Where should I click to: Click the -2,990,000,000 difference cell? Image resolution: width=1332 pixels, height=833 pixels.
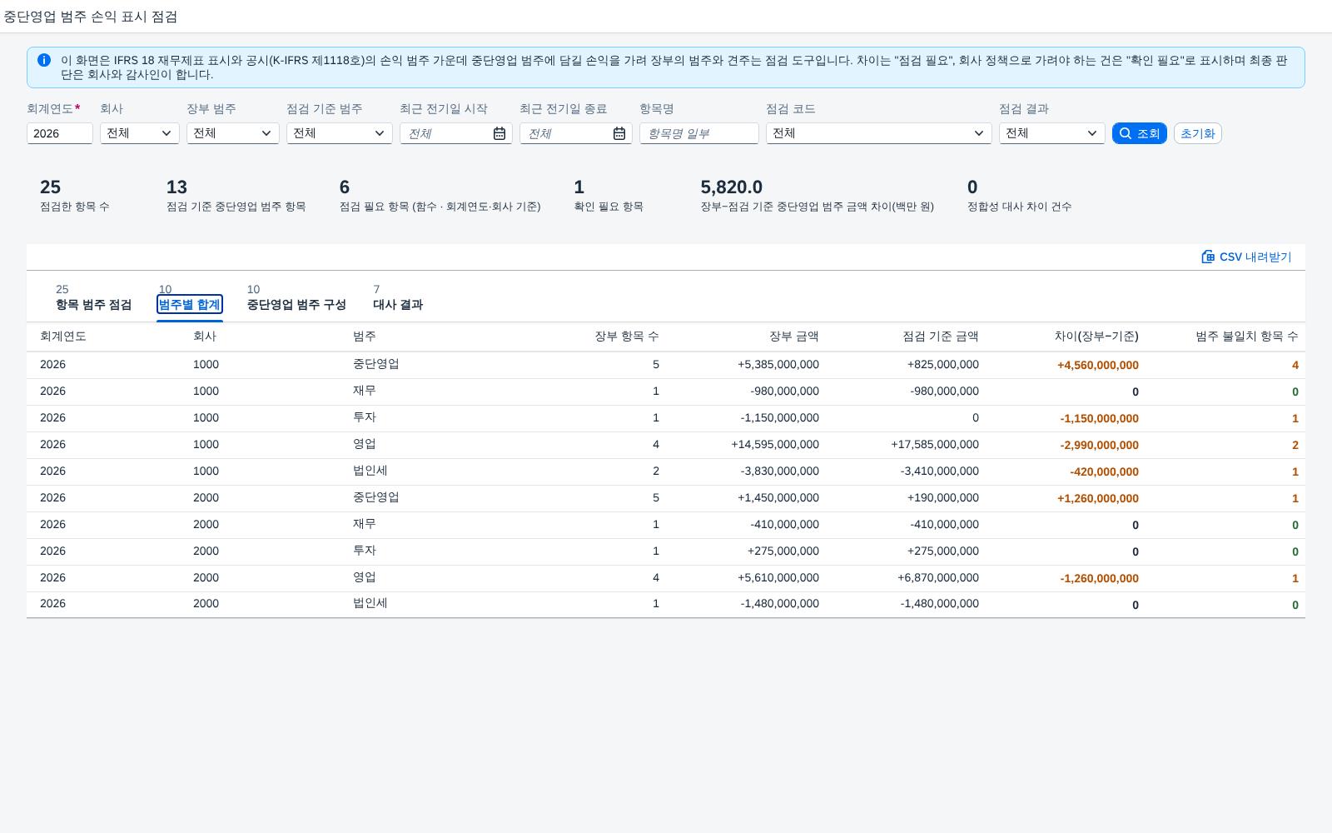(x=1099, y=445)
